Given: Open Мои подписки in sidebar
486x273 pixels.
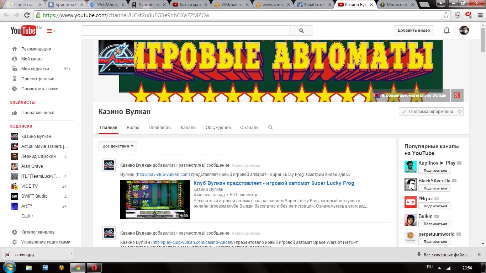Looking at the screenshot, I should point(35,69).
